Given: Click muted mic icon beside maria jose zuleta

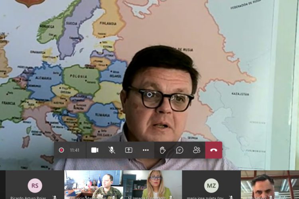Looking at the screenshot, I should tap(231, 197).
